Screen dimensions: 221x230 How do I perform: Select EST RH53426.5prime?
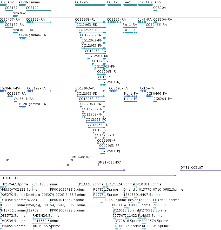[46, 216]
